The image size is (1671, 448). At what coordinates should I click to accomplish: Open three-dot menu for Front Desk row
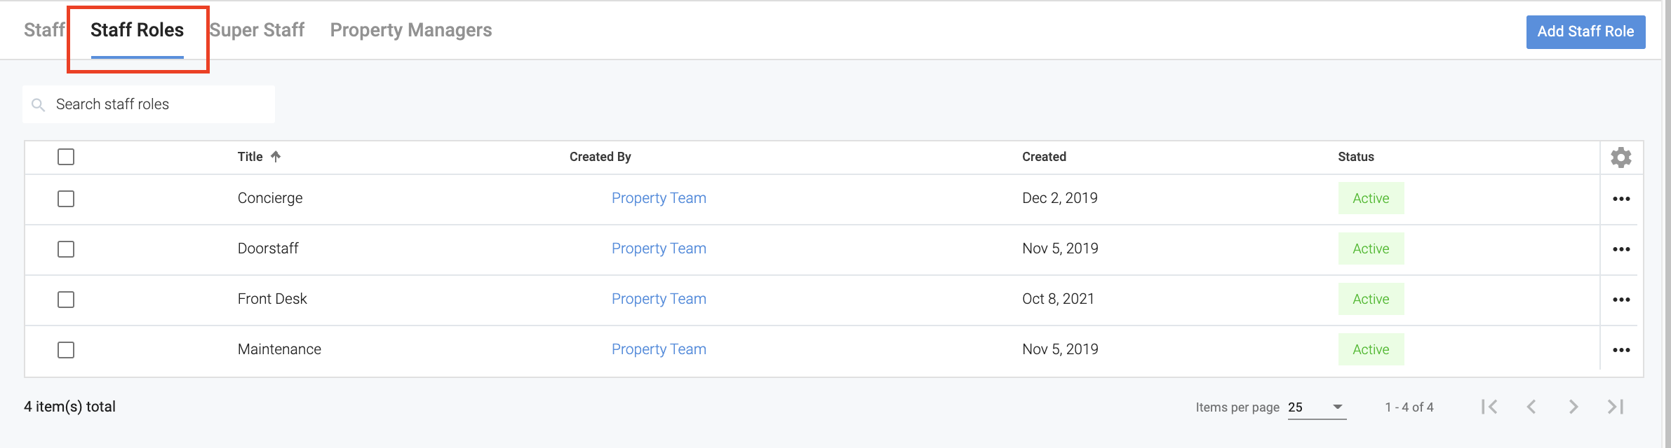[x=1620, y=300]
